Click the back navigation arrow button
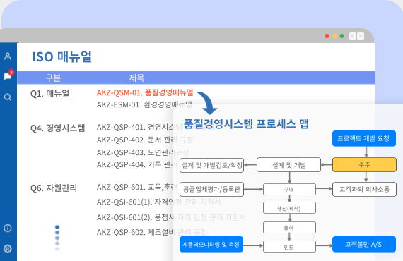The image size is (403, 261). [x=353, y=36]
